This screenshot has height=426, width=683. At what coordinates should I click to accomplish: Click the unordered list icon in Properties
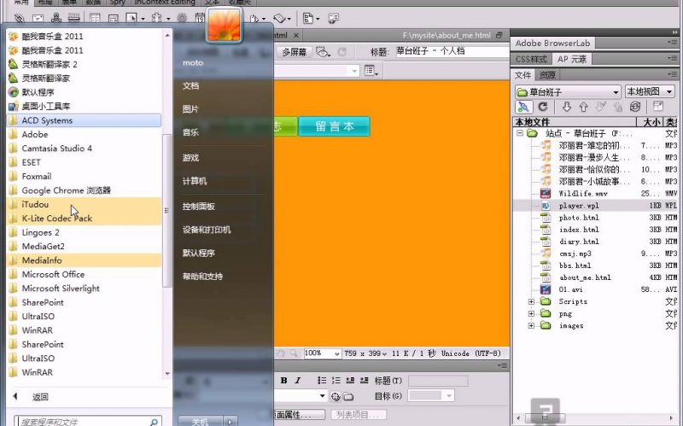tap(322, 381)
